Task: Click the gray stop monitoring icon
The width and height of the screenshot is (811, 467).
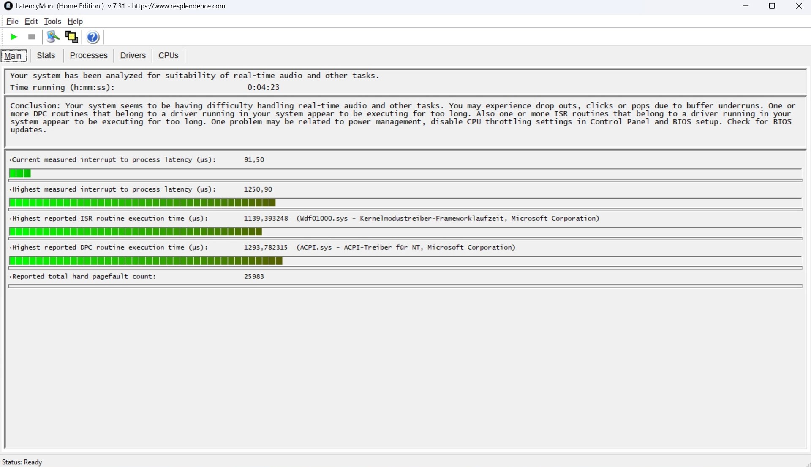Action: point(32,37)
